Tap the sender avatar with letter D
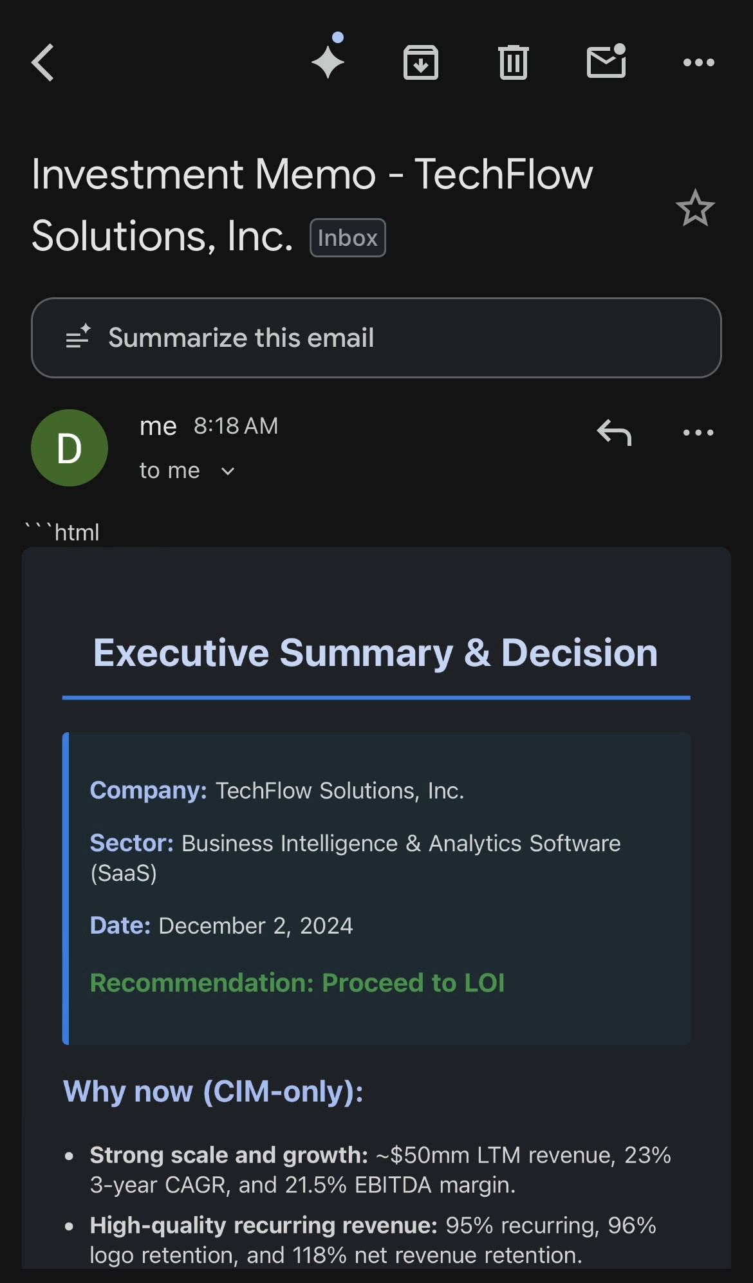The width and height of the screenshot is (753, 1283). point(70,448)
